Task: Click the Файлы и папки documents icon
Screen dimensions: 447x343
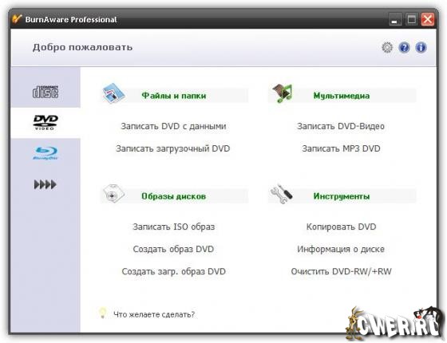Action: [x=113, y=93]
